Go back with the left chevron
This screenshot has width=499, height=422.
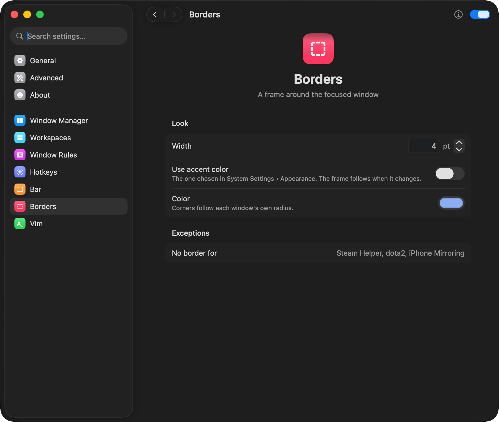(x=155, y=14)
